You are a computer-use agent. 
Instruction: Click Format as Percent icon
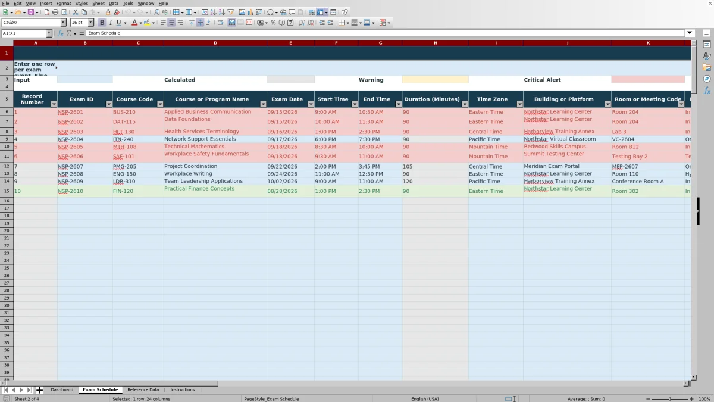click(273, 23)
